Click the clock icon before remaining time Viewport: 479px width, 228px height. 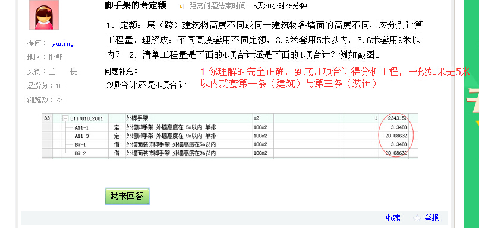coord(181,6)
